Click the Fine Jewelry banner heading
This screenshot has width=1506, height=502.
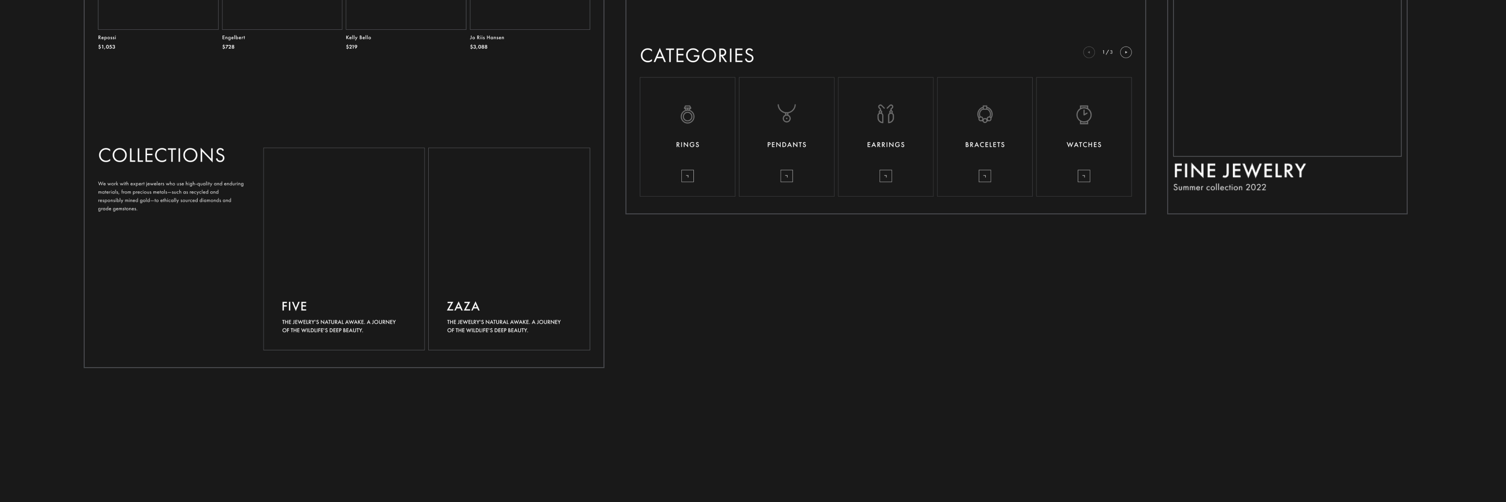click(1239, 171)
